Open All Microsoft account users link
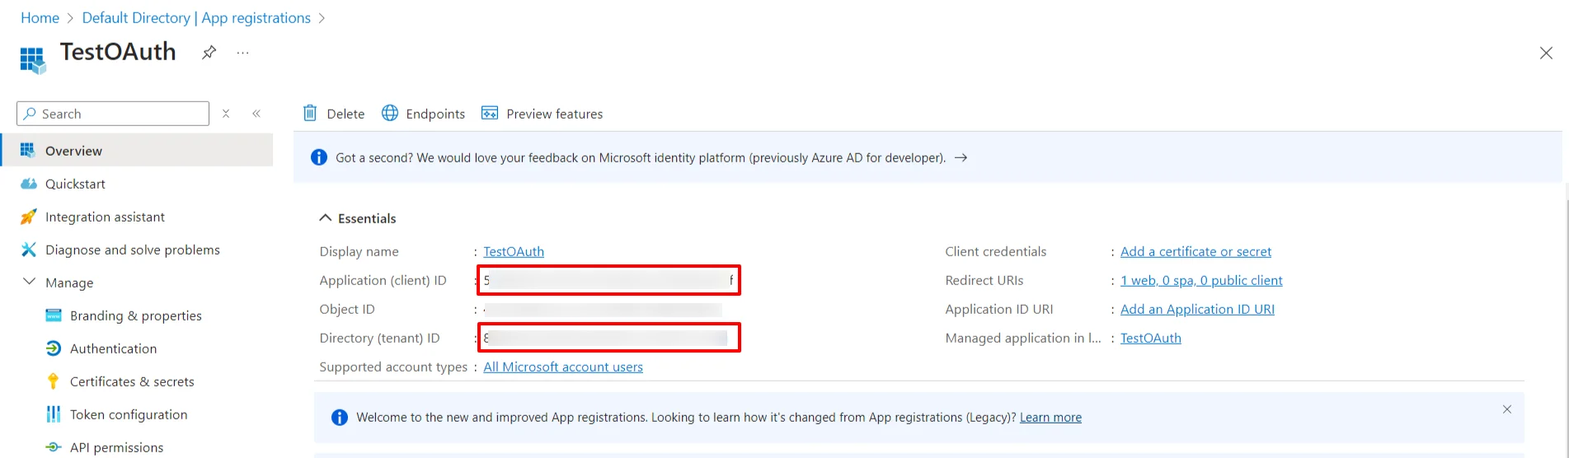1569x458 pixels. click(563, 367)
